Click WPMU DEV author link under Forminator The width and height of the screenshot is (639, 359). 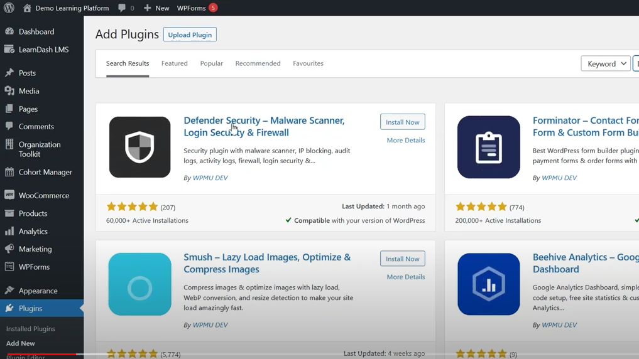pos(559,178)
